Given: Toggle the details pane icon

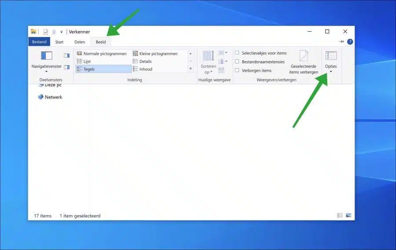Looking at the screenshot, I should pyautogui.click(x=67, y=67).
